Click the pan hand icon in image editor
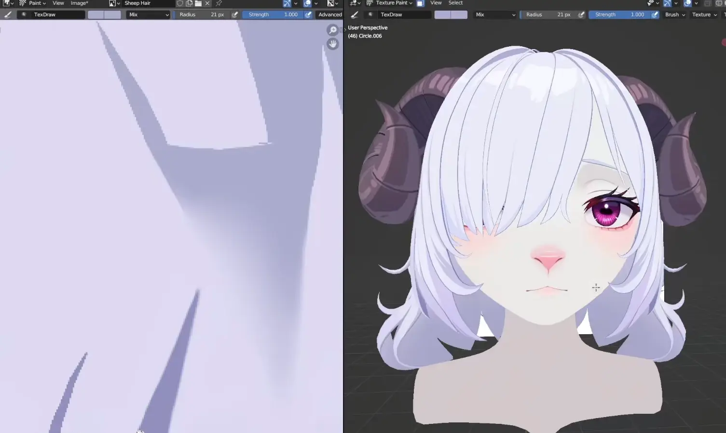Screen dimensions: 726x433 pos(332,44)
